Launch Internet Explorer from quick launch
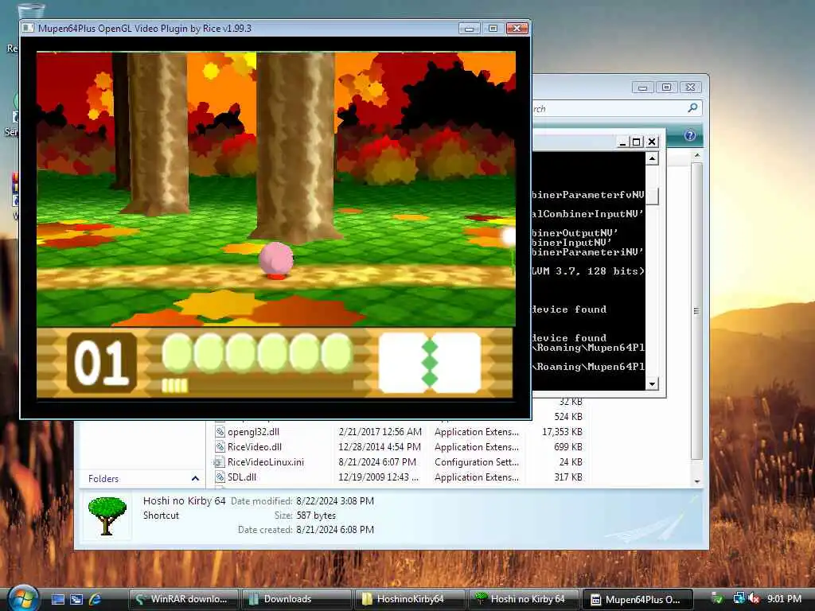This screenshot has height=611, width=815. click(96, 599)
